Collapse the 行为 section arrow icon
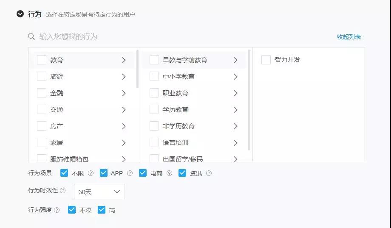 click(20, 14)
